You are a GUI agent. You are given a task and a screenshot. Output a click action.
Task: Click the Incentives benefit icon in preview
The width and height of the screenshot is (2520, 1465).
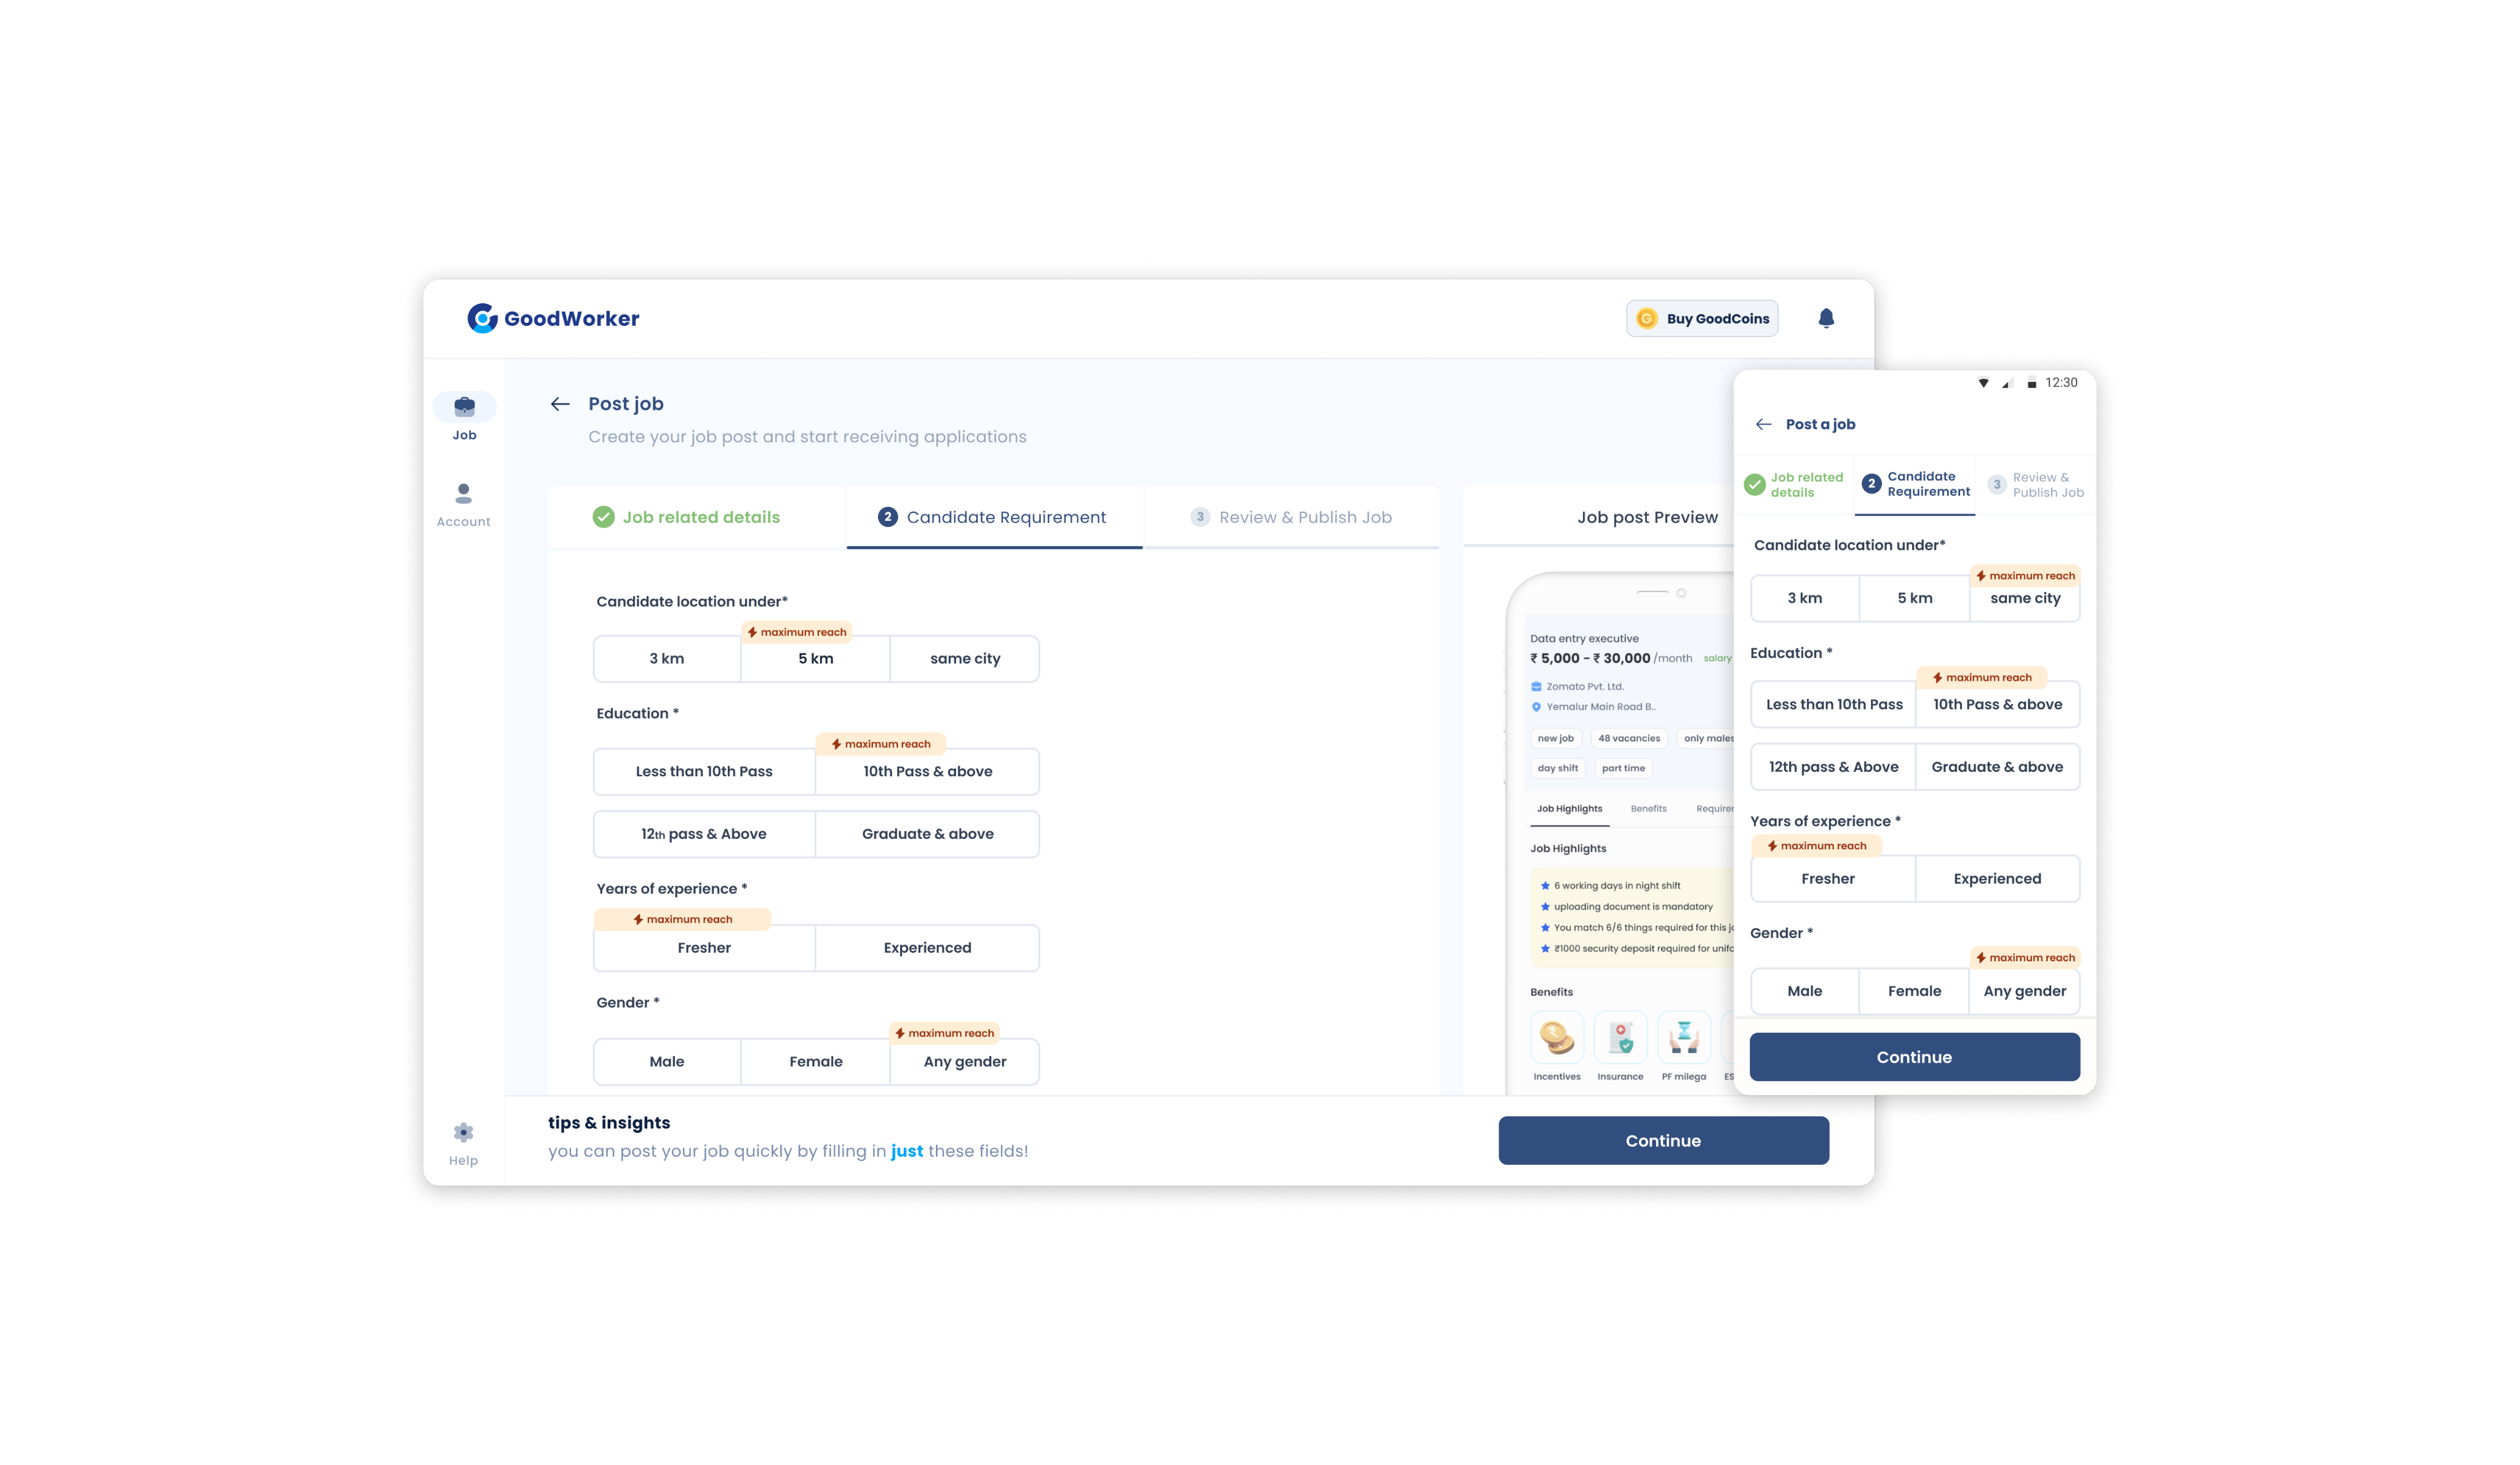1556,1037
